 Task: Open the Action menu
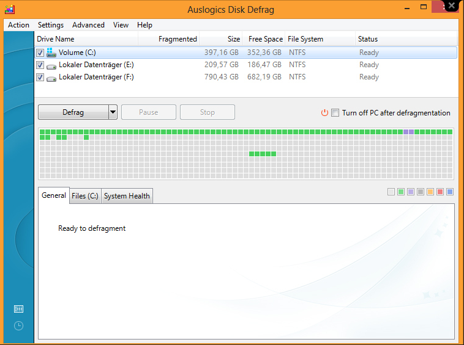coord(18,25)
